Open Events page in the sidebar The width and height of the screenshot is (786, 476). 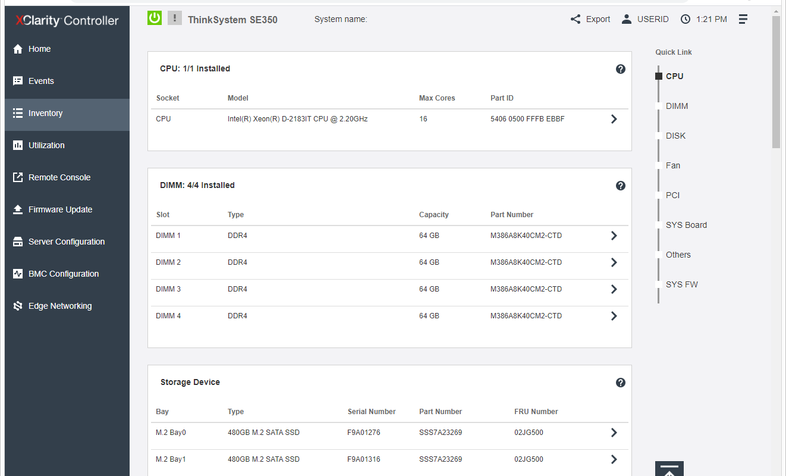coord(67,81)
